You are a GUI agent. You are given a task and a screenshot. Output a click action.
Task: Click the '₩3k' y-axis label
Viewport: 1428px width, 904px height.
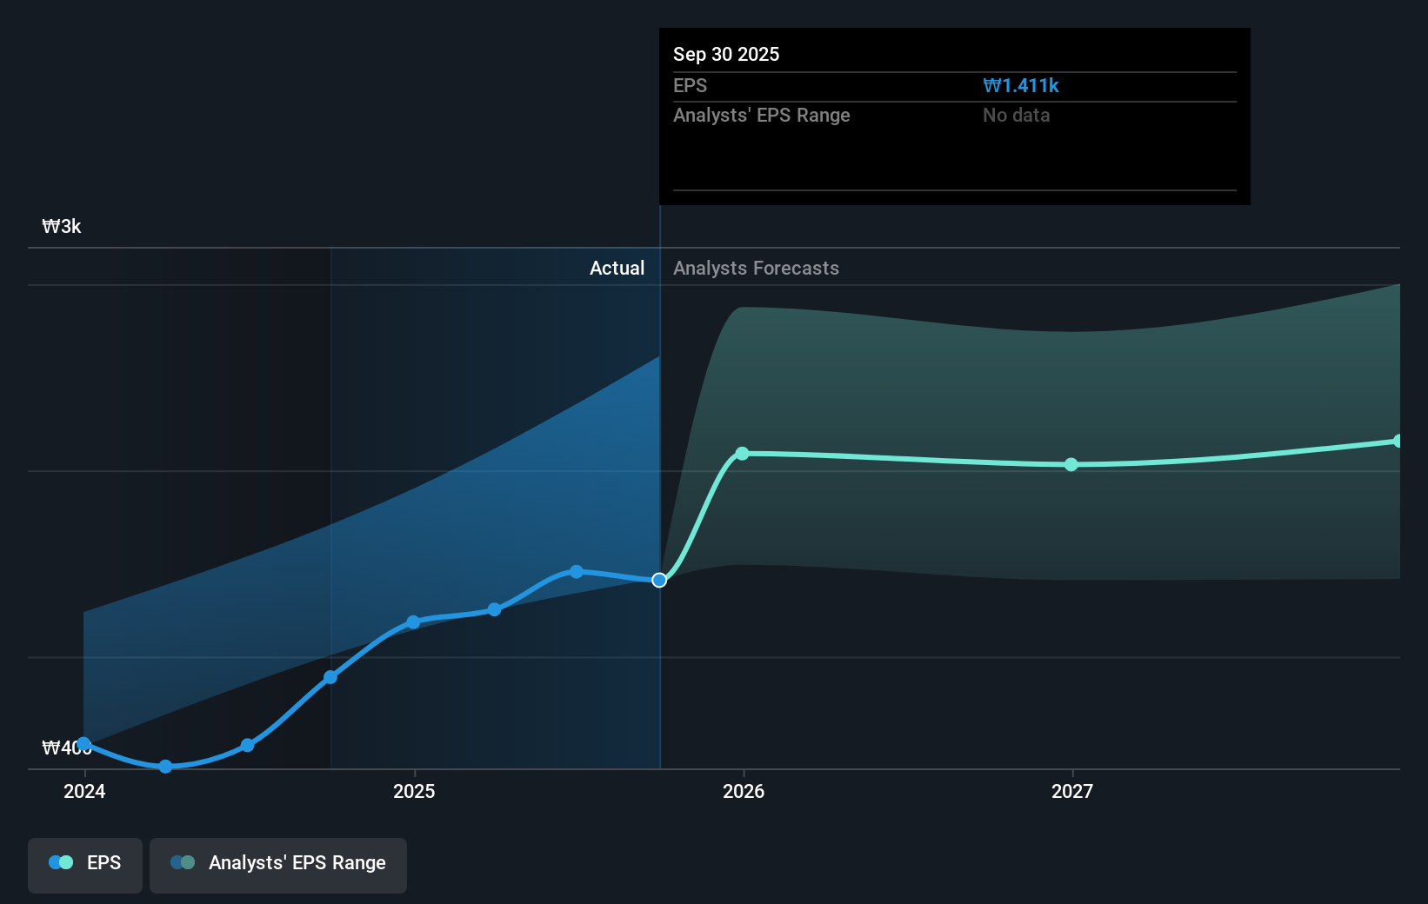[x=62, y=227]
